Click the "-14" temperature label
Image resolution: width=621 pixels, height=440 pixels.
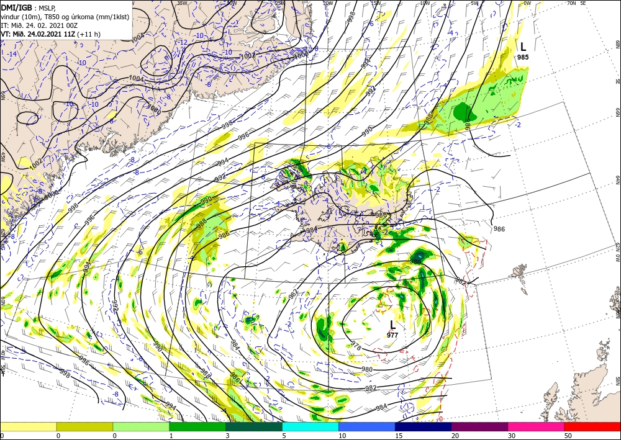click(12, 54)
